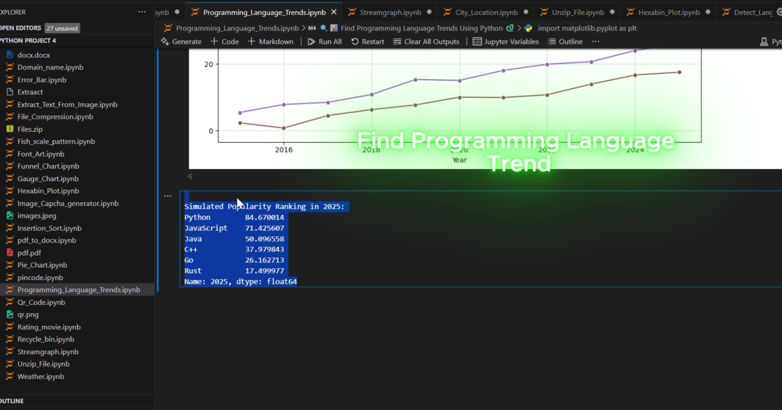Expand OPEN EDITORS section header

[21, 28]
